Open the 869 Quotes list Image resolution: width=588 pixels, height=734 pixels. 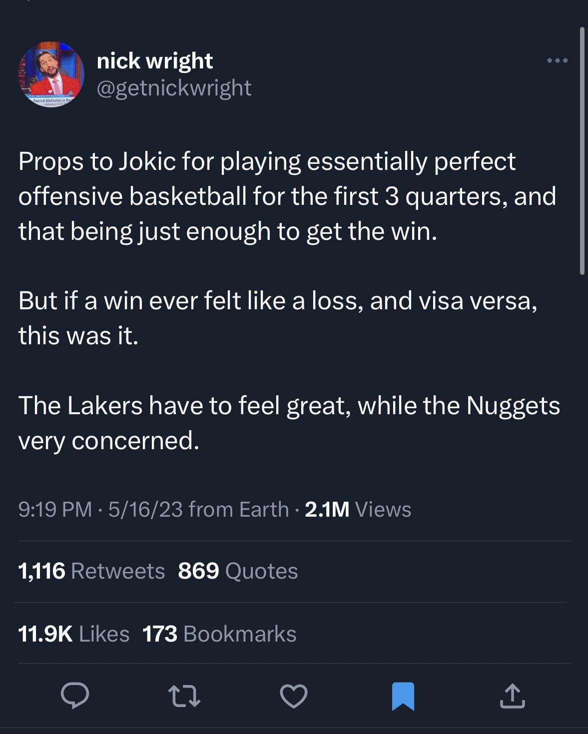pos(238,571)
